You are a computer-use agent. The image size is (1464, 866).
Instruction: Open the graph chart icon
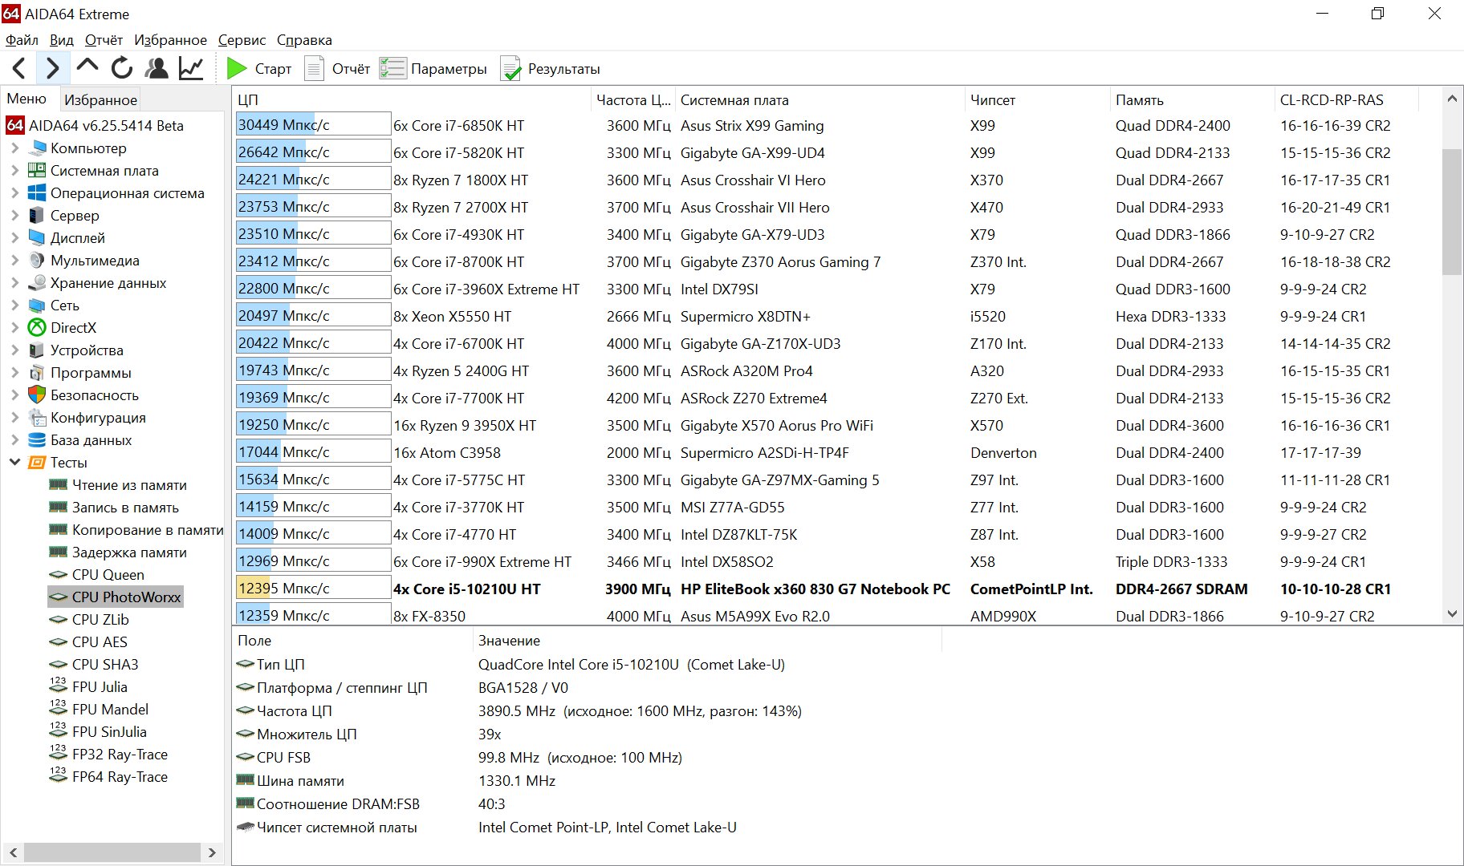191,68
